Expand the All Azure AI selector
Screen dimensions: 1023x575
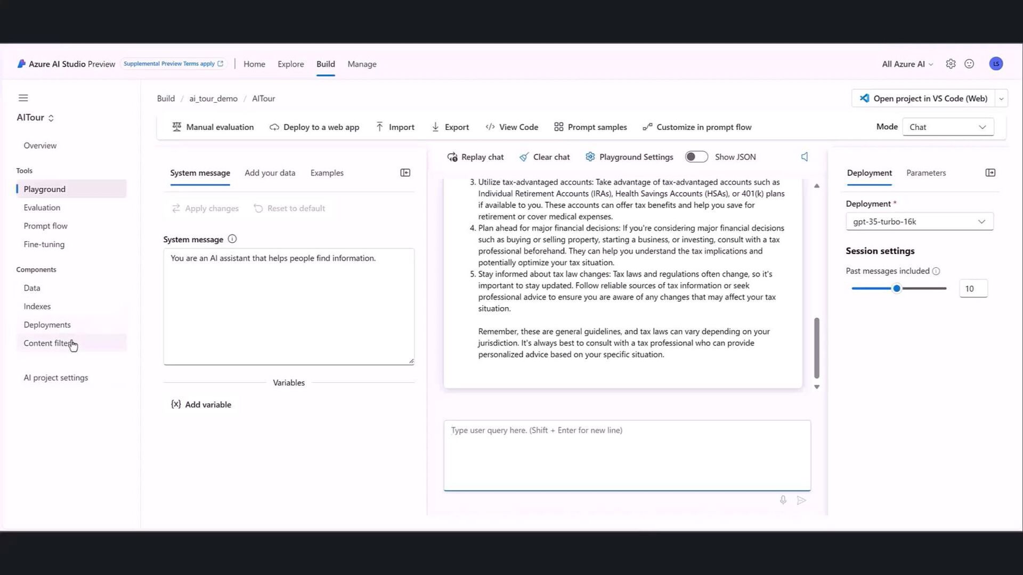tap(907, 64)
